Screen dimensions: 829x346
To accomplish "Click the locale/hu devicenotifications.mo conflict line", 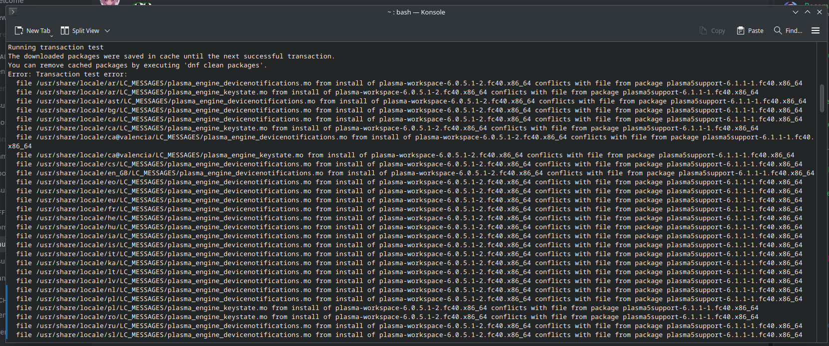I will click(409, 227).
